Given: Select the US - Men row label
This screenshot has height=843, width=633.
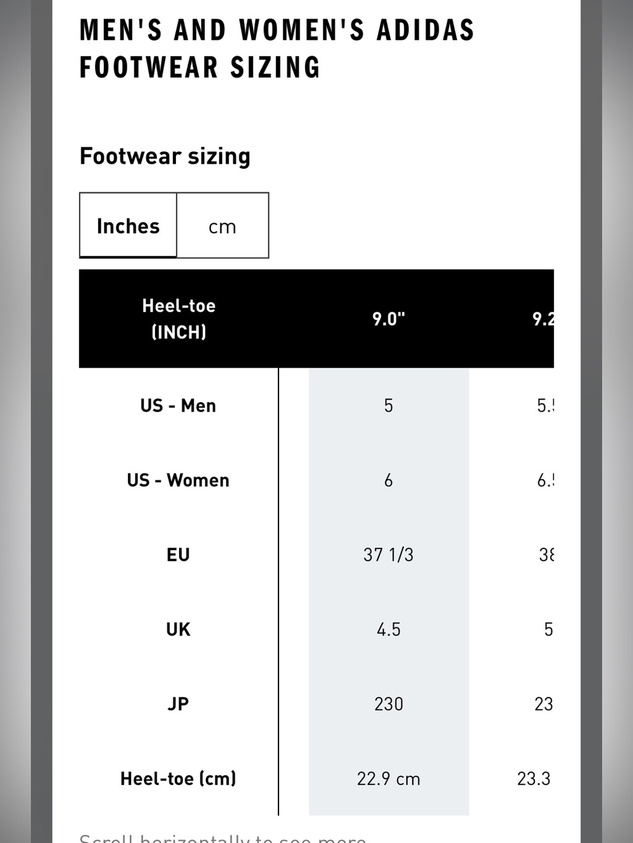Looking at the screenshot, I should click(179, 405).
